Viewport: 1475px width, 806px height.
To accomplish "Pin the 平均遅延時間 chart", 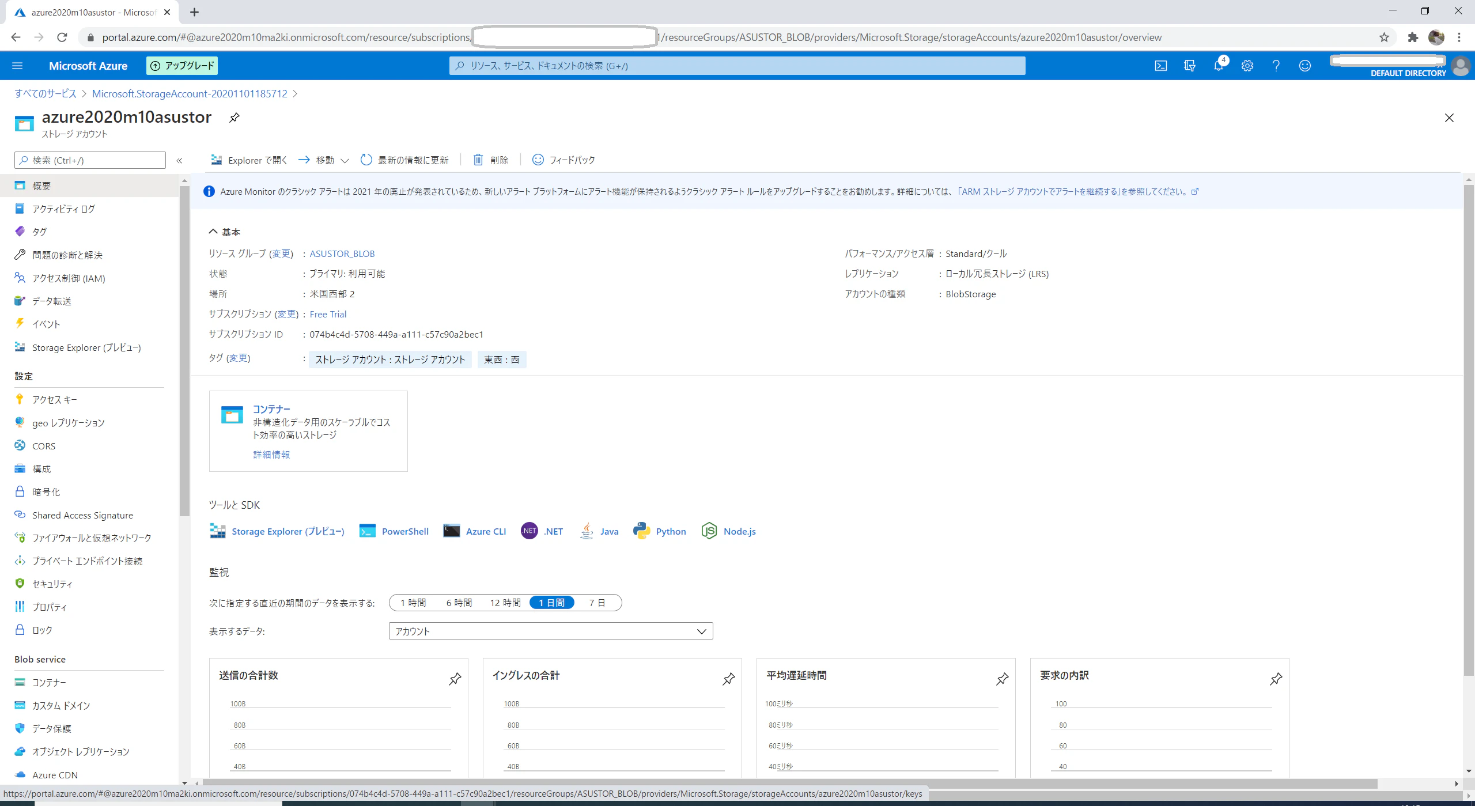I will click(x=1003, y=679).
